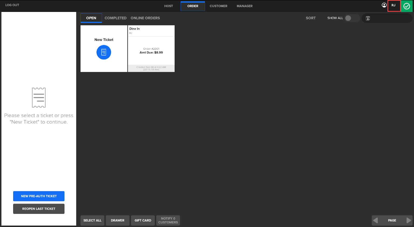
Task: Switch to the Host tab
Action: click(x=168, y=6)
